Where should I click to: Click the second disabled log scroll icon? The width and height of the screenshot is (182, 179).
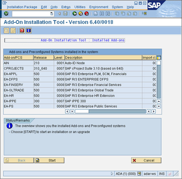click(13, 31)
